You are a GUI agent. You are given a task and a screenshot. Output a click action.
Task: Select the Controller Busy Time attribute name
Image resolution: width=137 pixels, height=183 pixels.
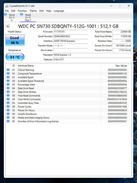[x=28, y=103]
